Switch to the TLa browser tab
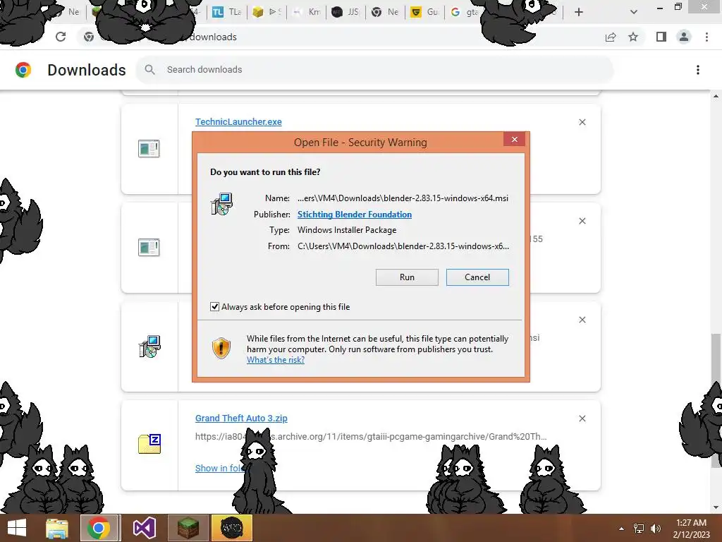Viewport: 722px width, 542px height. pyautogui.click(x=226, y=12)
